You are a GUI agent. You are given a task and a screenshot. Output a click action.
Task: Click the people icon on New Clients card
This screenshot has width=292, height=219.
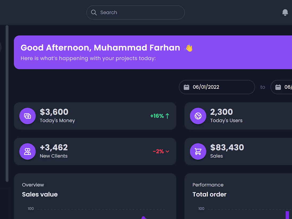point(27,151)
